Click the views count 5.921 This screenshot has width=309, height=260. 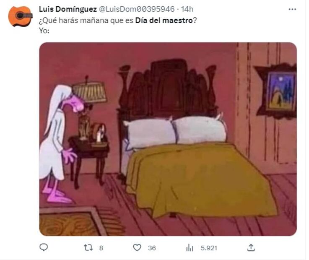pos(209,248)
